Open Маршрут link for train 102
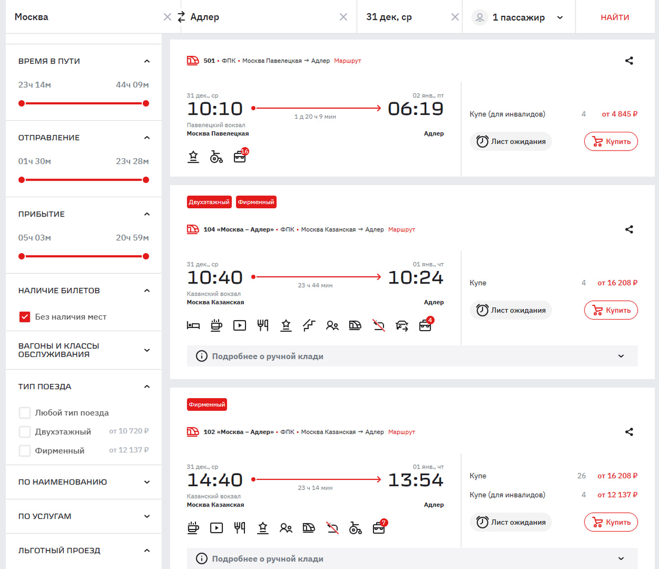This screenshot has height=569, width=659. (x=401, y=432)
